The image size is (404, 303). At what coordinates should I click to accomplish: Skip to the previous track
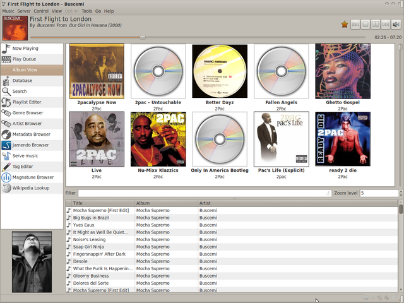(355, 25)
